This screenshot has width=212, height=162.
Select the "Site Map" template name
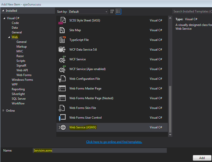point(75,30)
